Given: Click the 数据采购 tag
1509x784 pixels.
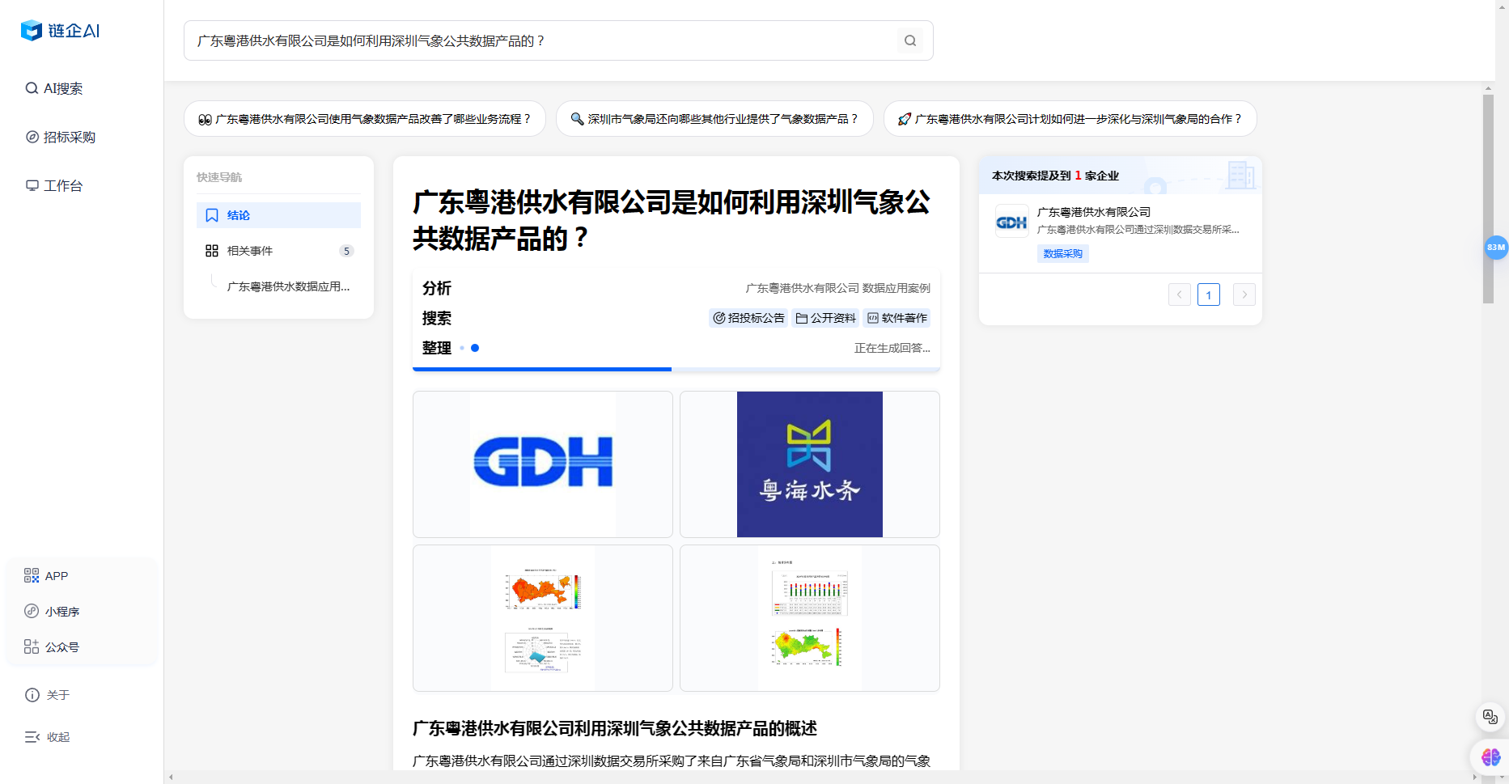Looking at the screenshot, I should coord(1062,253).
